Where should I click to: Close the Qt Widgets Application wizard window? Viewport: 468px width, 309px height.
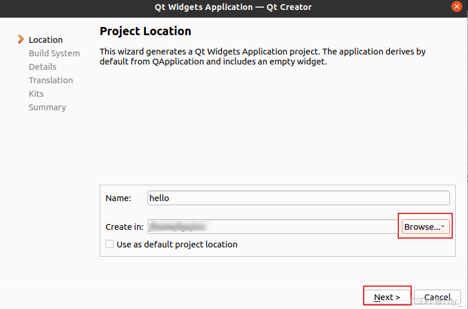click(x=457, y=6)
